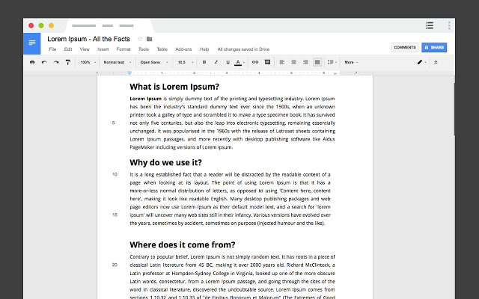Image resolution: width=479 pixels, height=299 pixels.
Task: Redo the last undone action
Action: click(56, 62)
